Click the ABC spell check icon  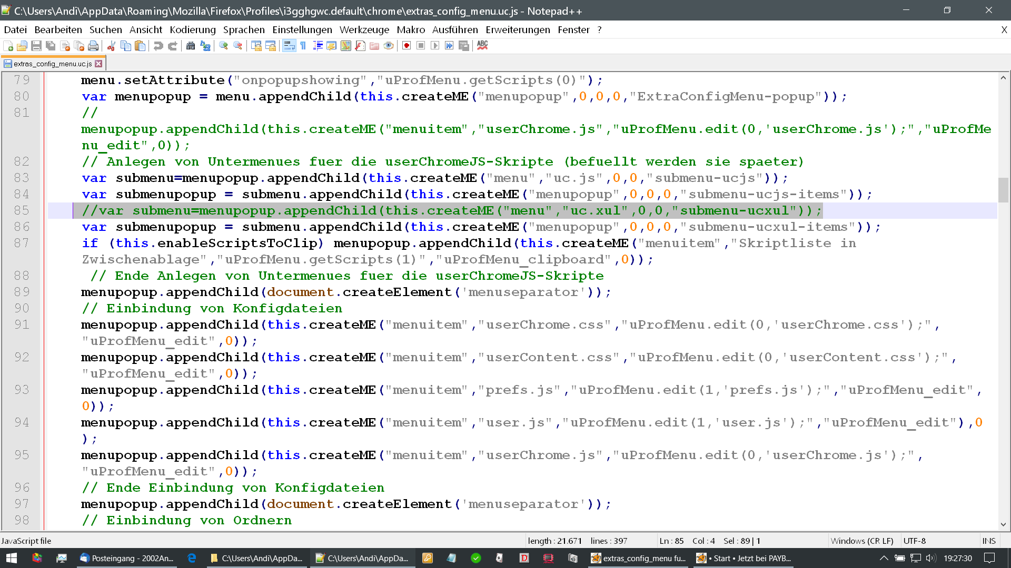pos(482,46)
